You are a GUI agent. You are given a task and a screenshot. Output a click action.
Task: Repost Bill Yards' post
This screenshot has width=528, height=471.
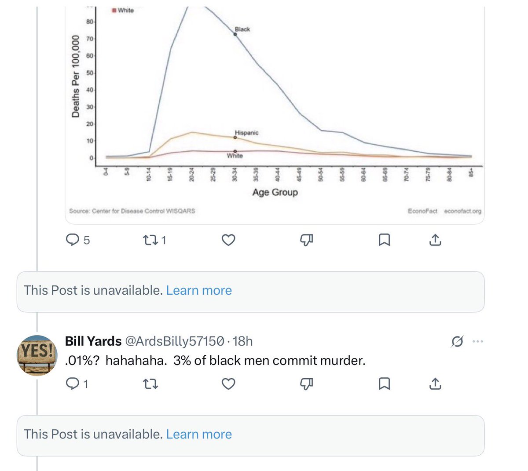click(x=150, y=384)
